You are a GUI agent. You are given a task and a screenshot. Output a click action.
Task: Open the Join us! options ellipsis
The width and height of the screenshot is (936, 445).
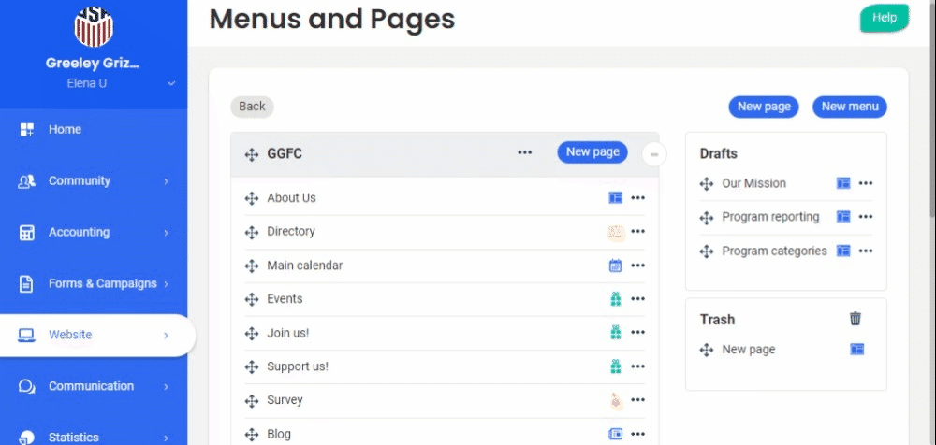pyautogui.click(x=638, y=332)
